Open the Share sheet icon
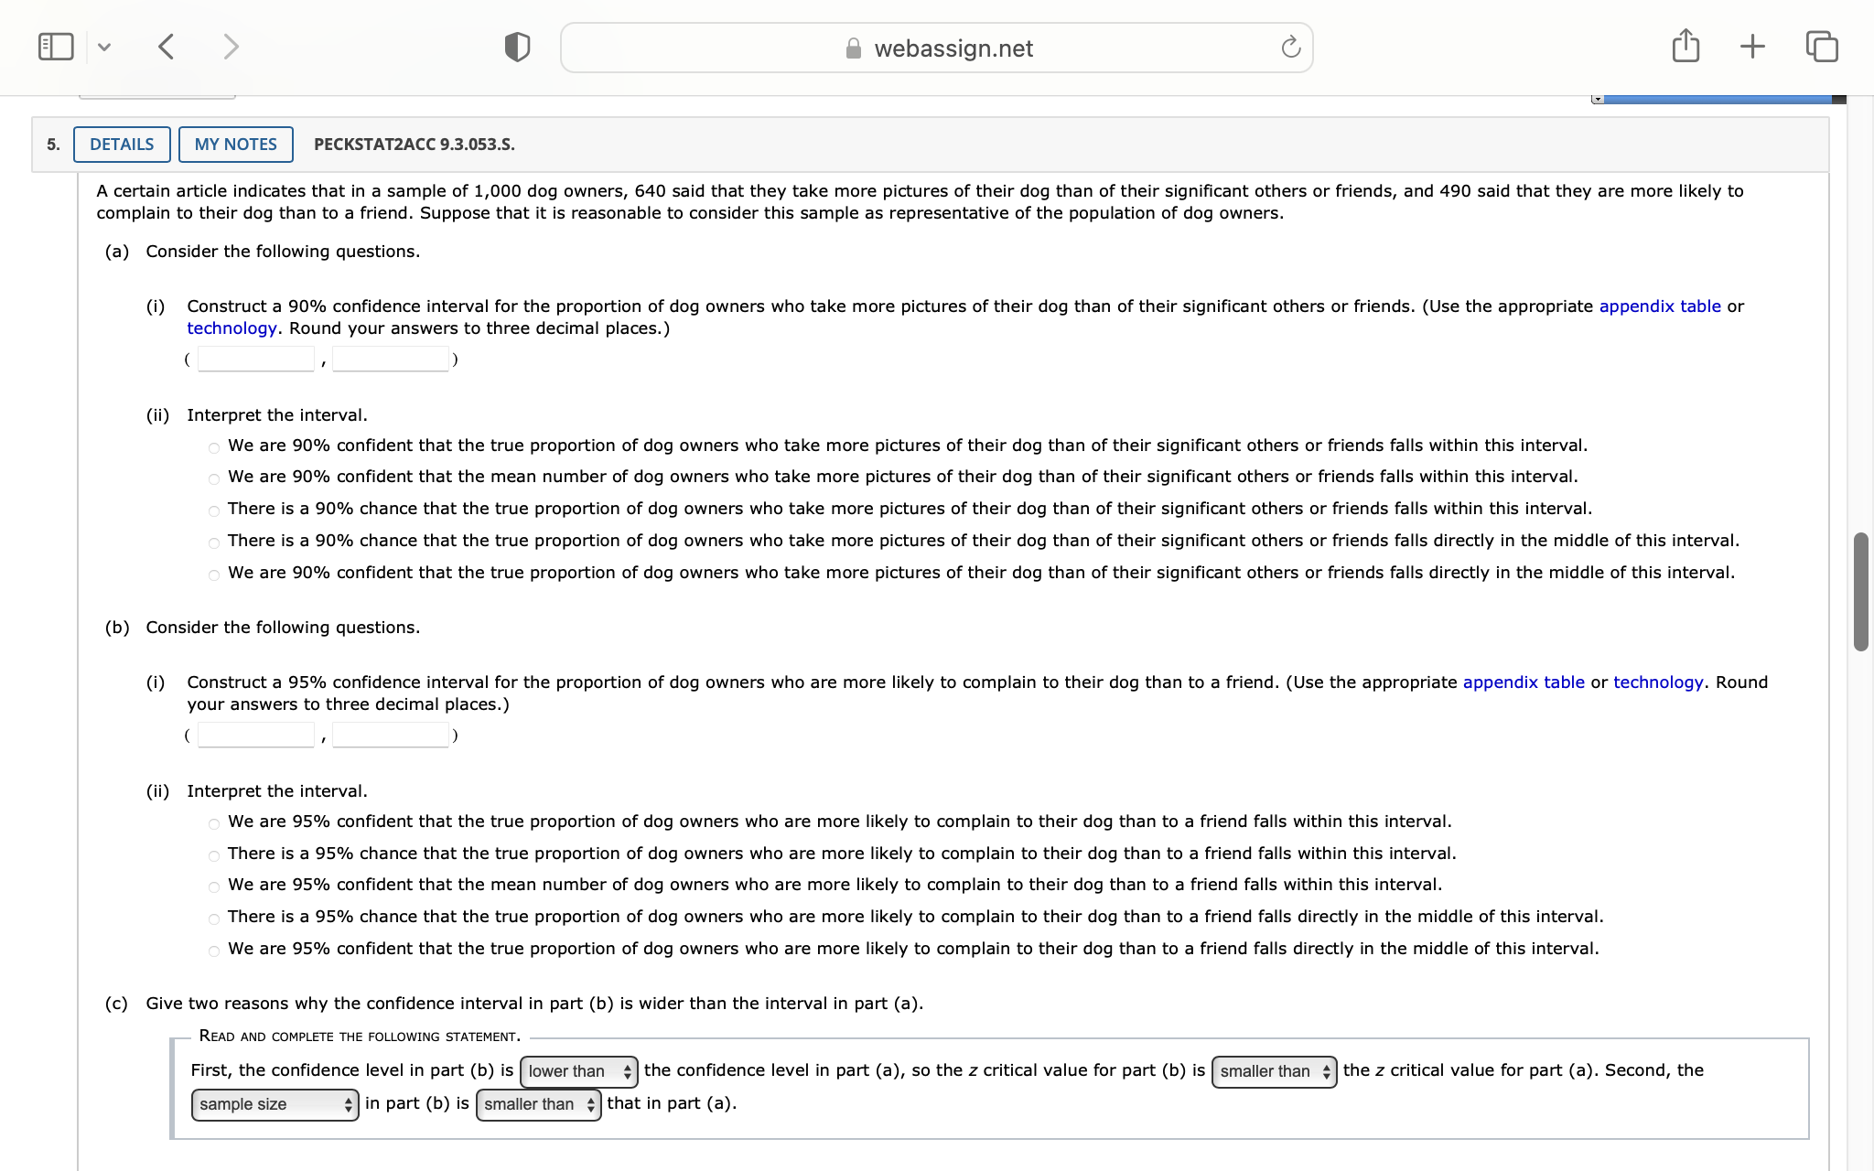The height and width of the screenshot is (1171, 1874). 1686,46
